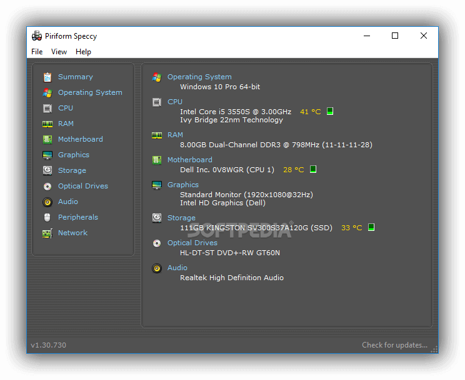The image size is (465, 380).
Task: Click the Audio heading link in summary
Action: coord(177,268)
